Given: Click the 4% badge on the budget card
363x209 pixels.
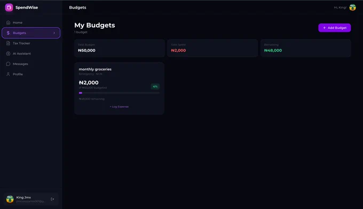Looking at the screenshot, I should coord(155,86).
